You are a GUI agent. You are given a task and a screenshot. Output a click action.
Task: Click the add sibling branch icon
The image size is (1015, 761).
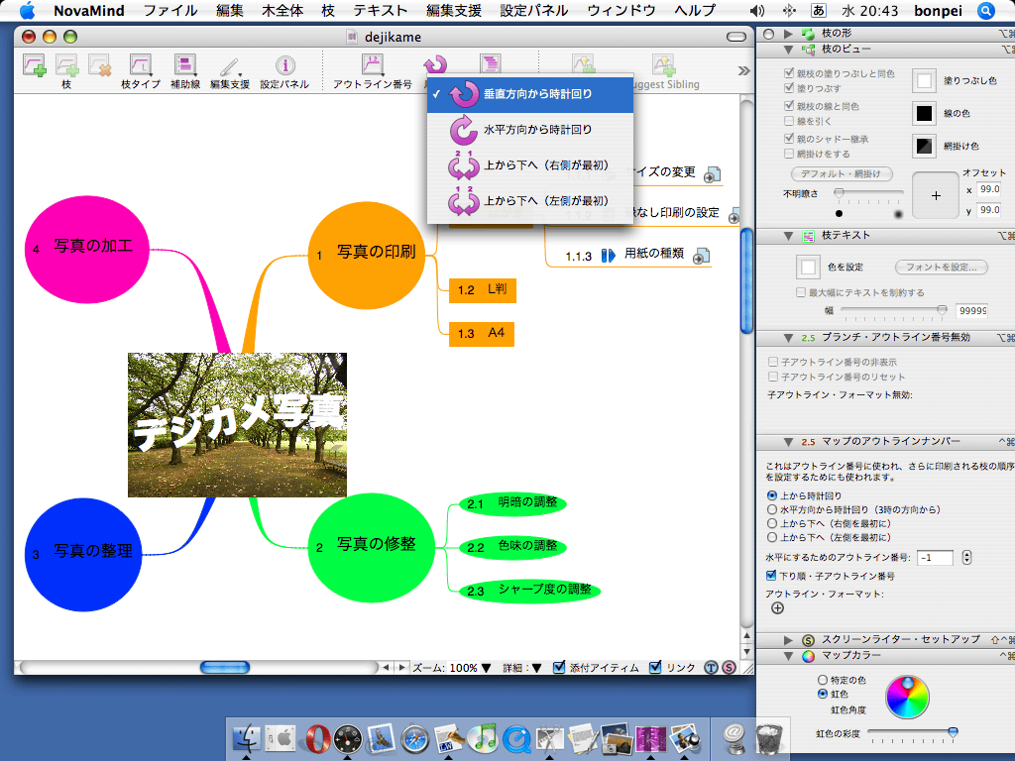(x=66, y=65)
